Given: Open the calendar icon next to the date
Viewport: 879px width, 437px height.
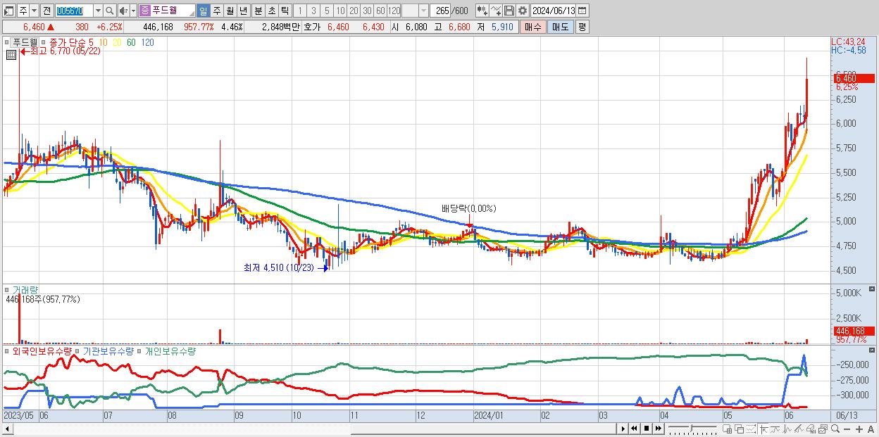Looking at the screenshot, I should pyautogui.click(x=582, y=11).
